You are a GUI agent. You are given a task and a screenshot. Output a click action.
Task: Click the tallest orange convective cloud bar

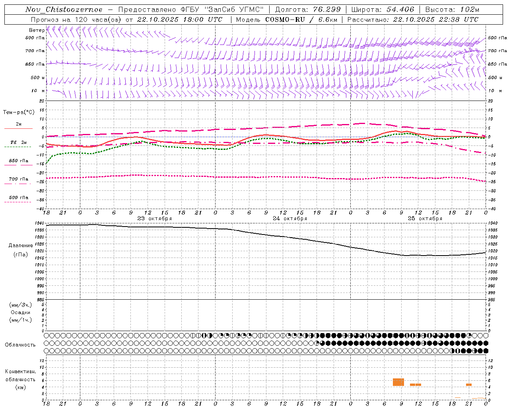click(398, 382)
